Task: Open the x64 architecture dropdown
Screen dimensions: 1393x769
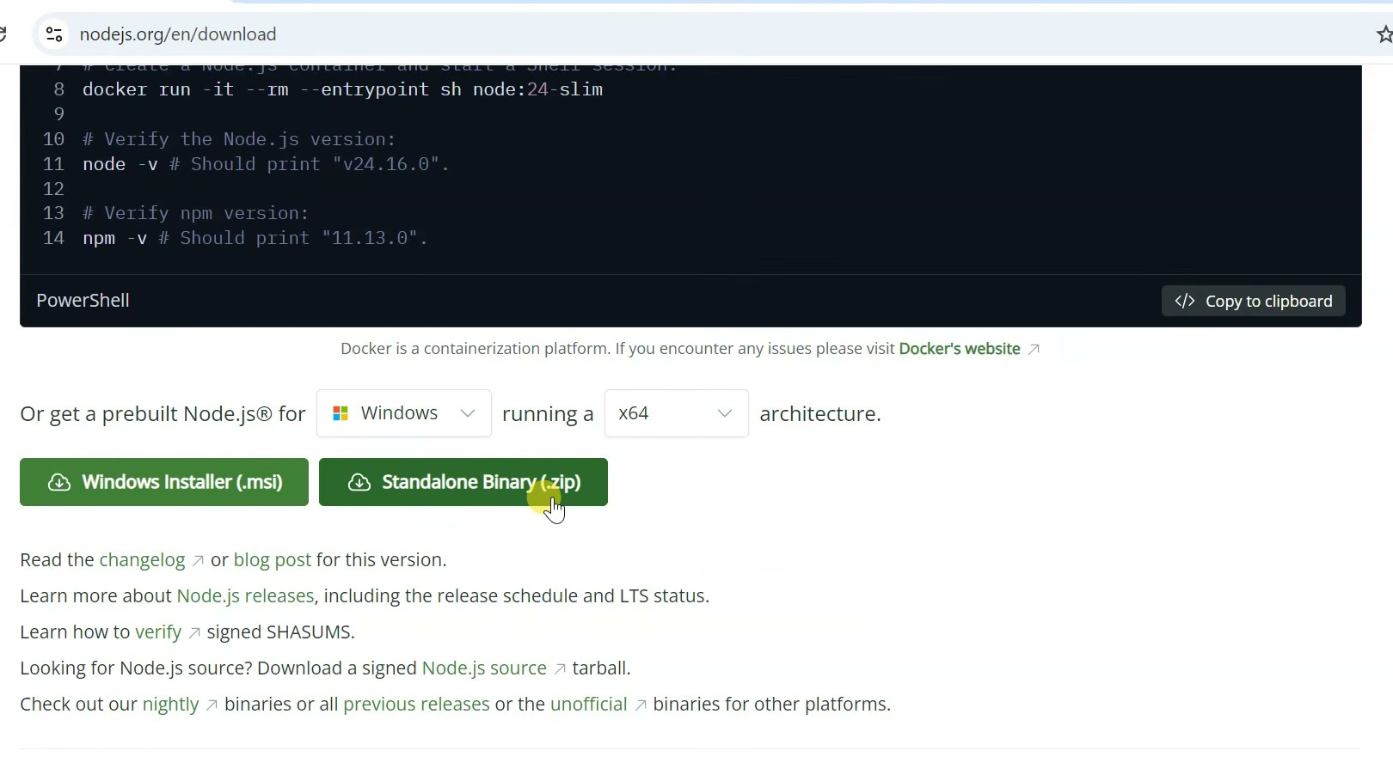Action: click(x=677, y=413)
